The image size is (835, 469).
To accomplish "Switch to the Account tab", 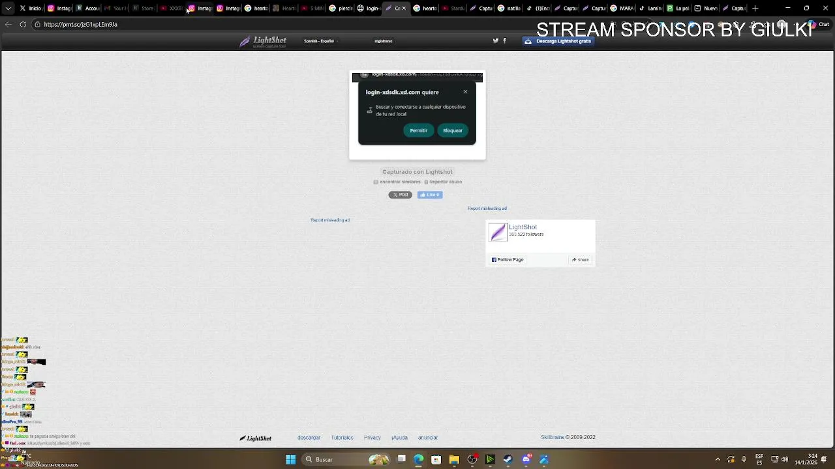I will tap(87, 8).
